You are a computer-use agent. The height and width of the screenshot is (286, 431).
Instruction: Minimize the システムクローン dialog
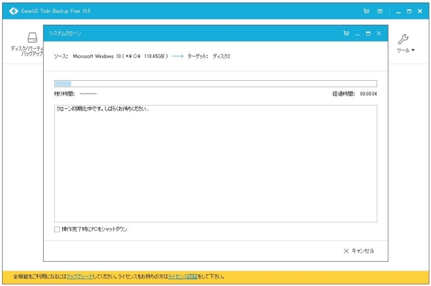(357, 34)
